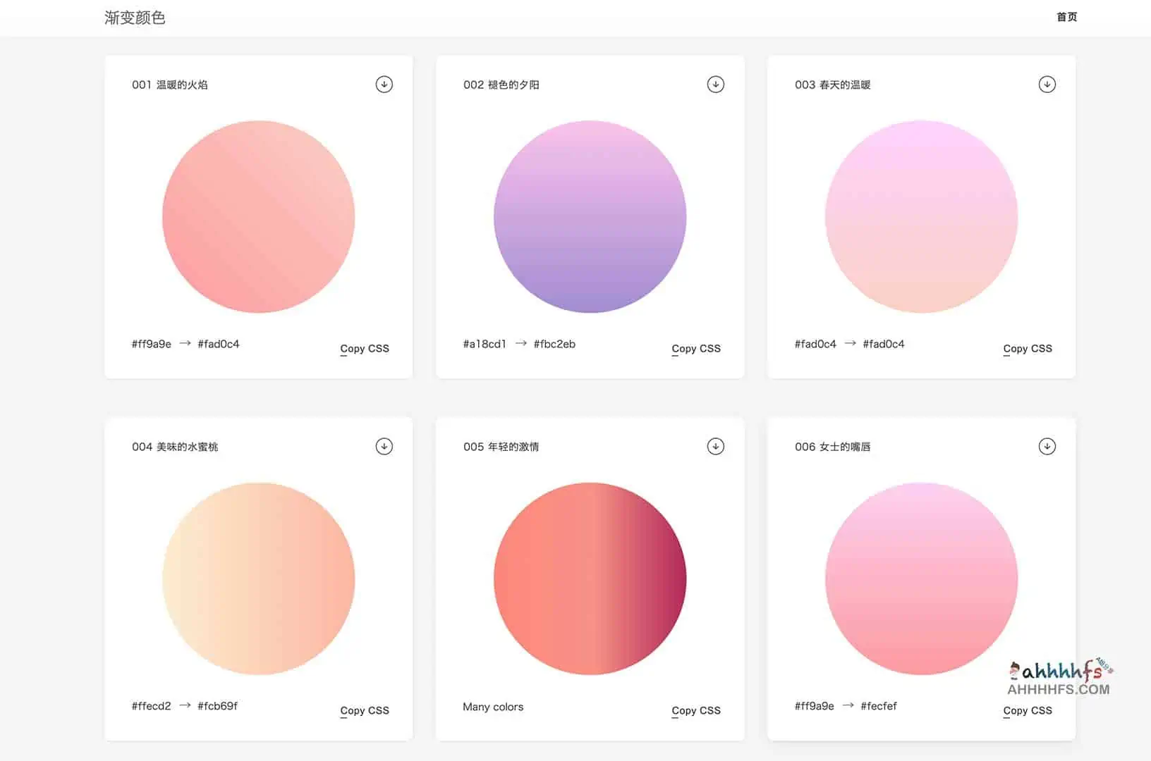Click the 渐变颜色 site title
This screenshot has height=761, width=1151.
point(135,18)
